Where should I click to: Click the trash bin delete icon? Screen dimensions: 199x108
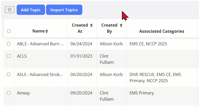[10, 10]
